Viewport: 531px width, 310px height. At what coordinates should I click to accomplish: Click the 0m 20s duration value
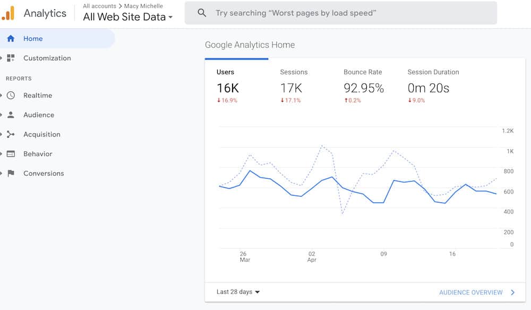429,88
